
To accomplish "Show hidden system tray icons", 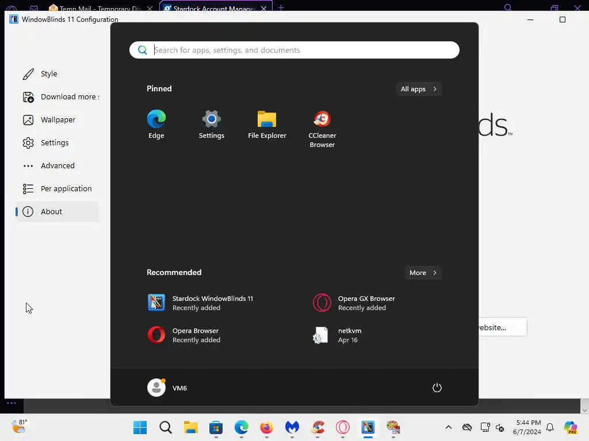I will (x=449, y=427).
